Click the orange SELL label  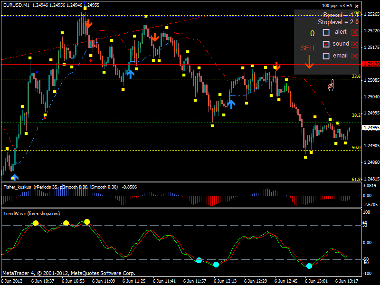[x=308, y=48]
